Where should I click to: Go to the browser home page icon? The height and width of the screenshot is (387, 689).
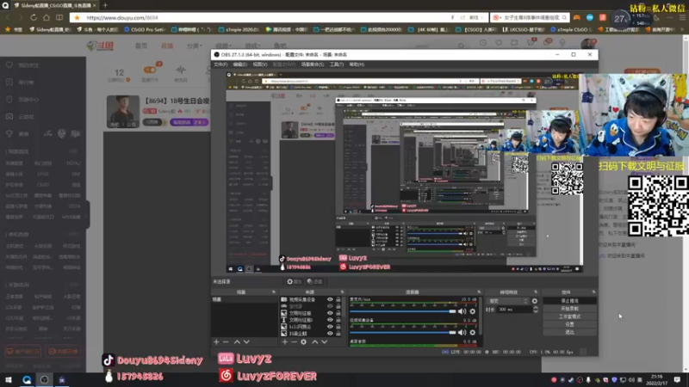(x=47, y=17)
